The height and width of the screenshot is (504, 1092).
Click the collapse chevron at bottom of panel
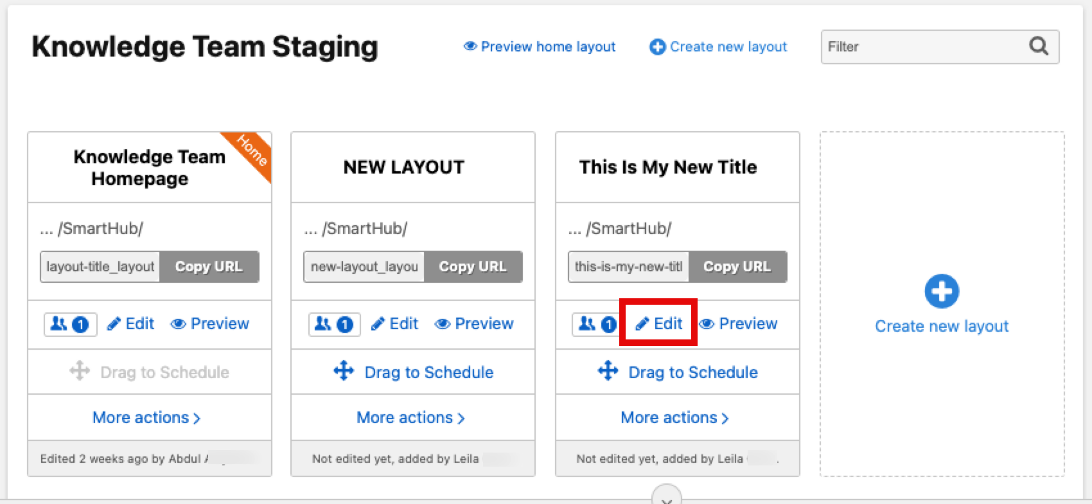[x=667, y=498]
